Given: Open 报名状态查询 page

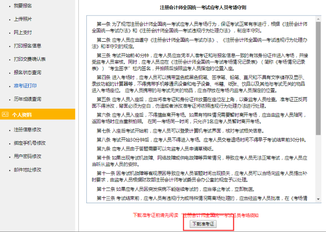Looking at the screenshot, I should tap(27, 72).
